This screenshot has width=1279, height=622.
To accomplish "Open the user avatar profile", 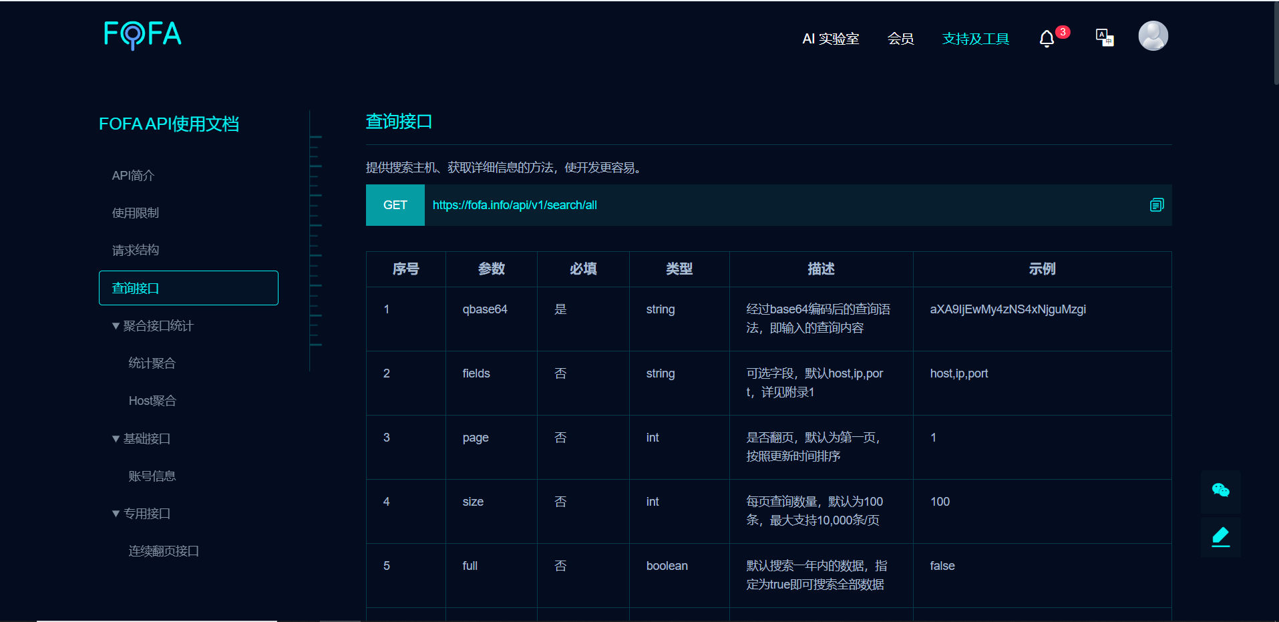I will pos(1153,36).
